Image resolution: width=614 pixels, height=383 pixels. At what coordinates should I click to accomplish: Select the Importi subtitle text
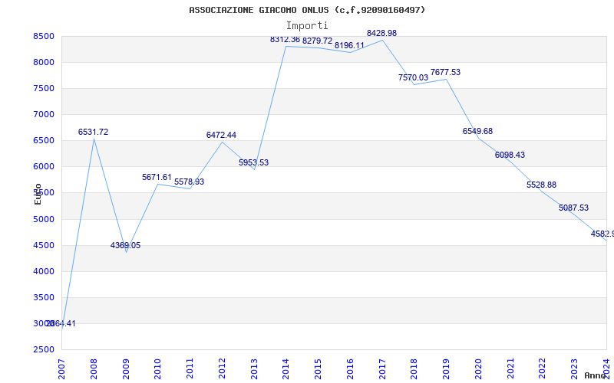point(307,26)
